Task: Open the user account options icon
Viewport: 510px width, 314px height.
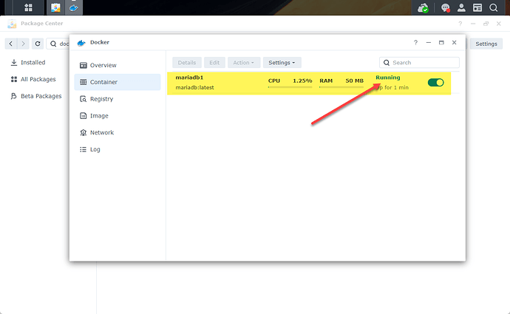Action: (461, 7)
